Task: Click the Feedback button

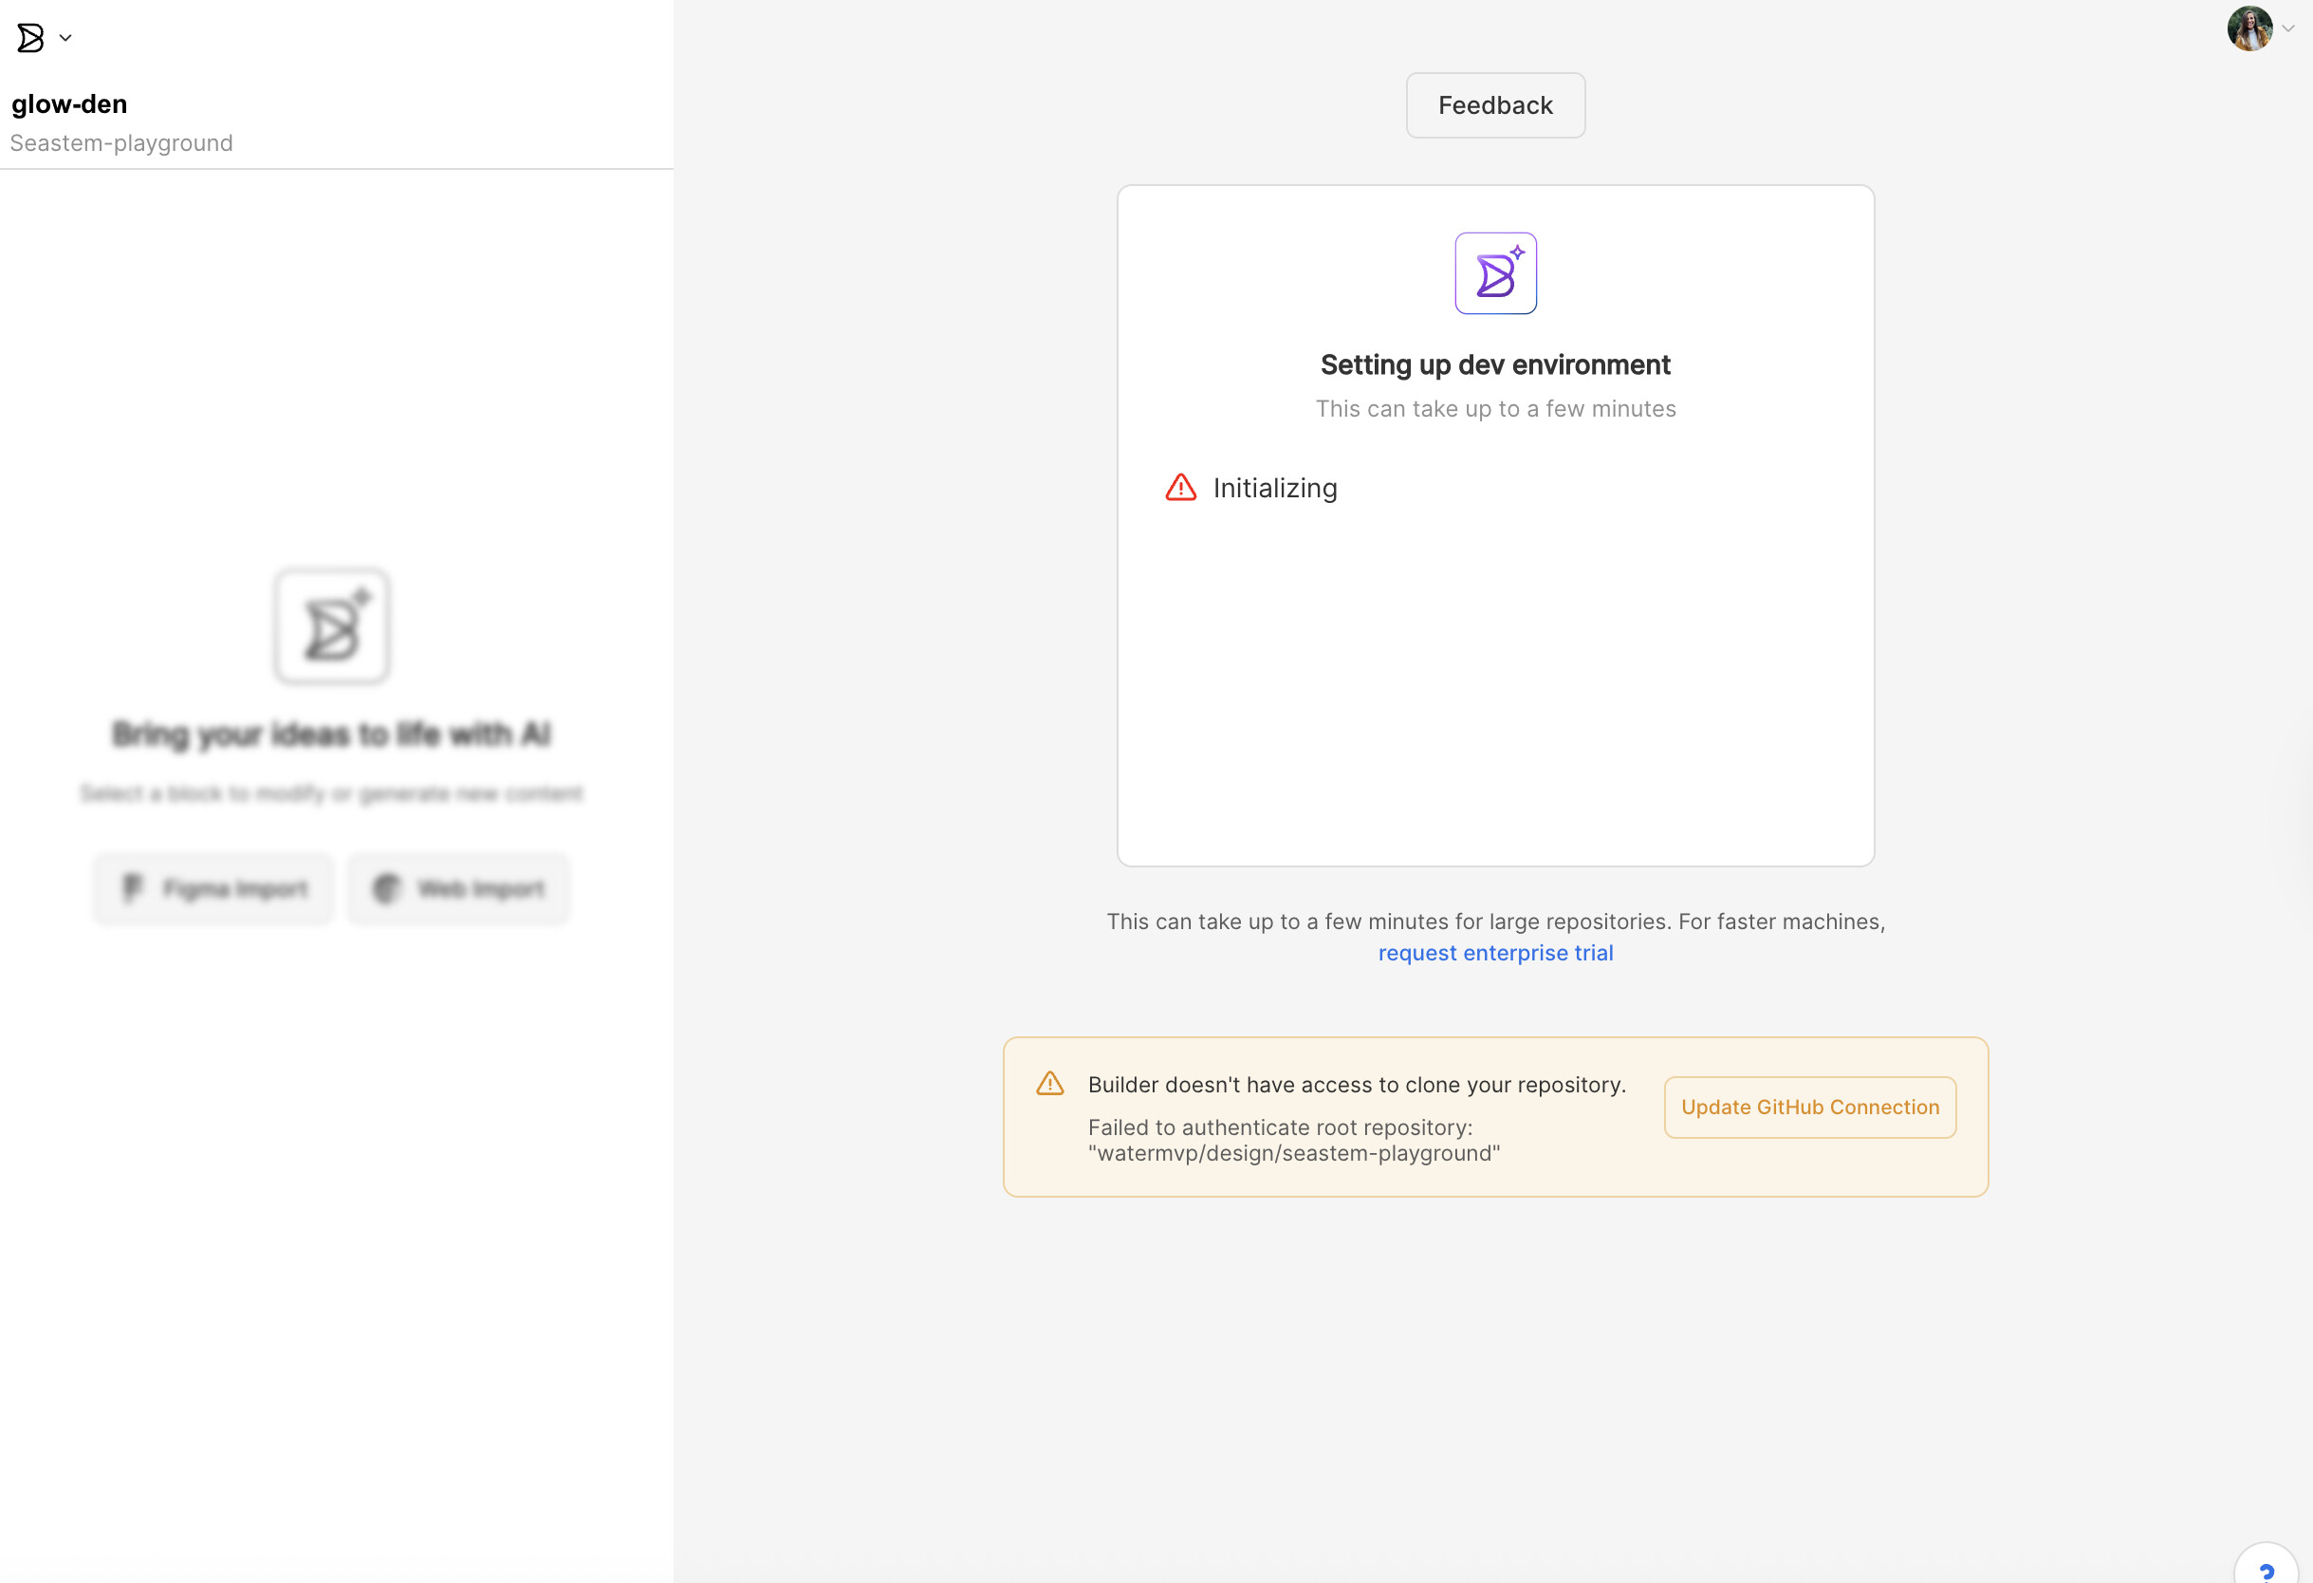Action: click(x=1495, y=105)
